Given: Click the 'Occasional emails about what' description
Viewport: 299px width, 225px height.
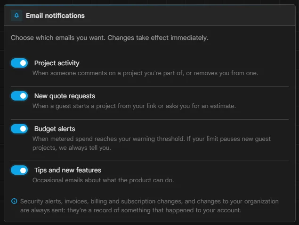Looking at the screenshot, I should tap(103, 180).
